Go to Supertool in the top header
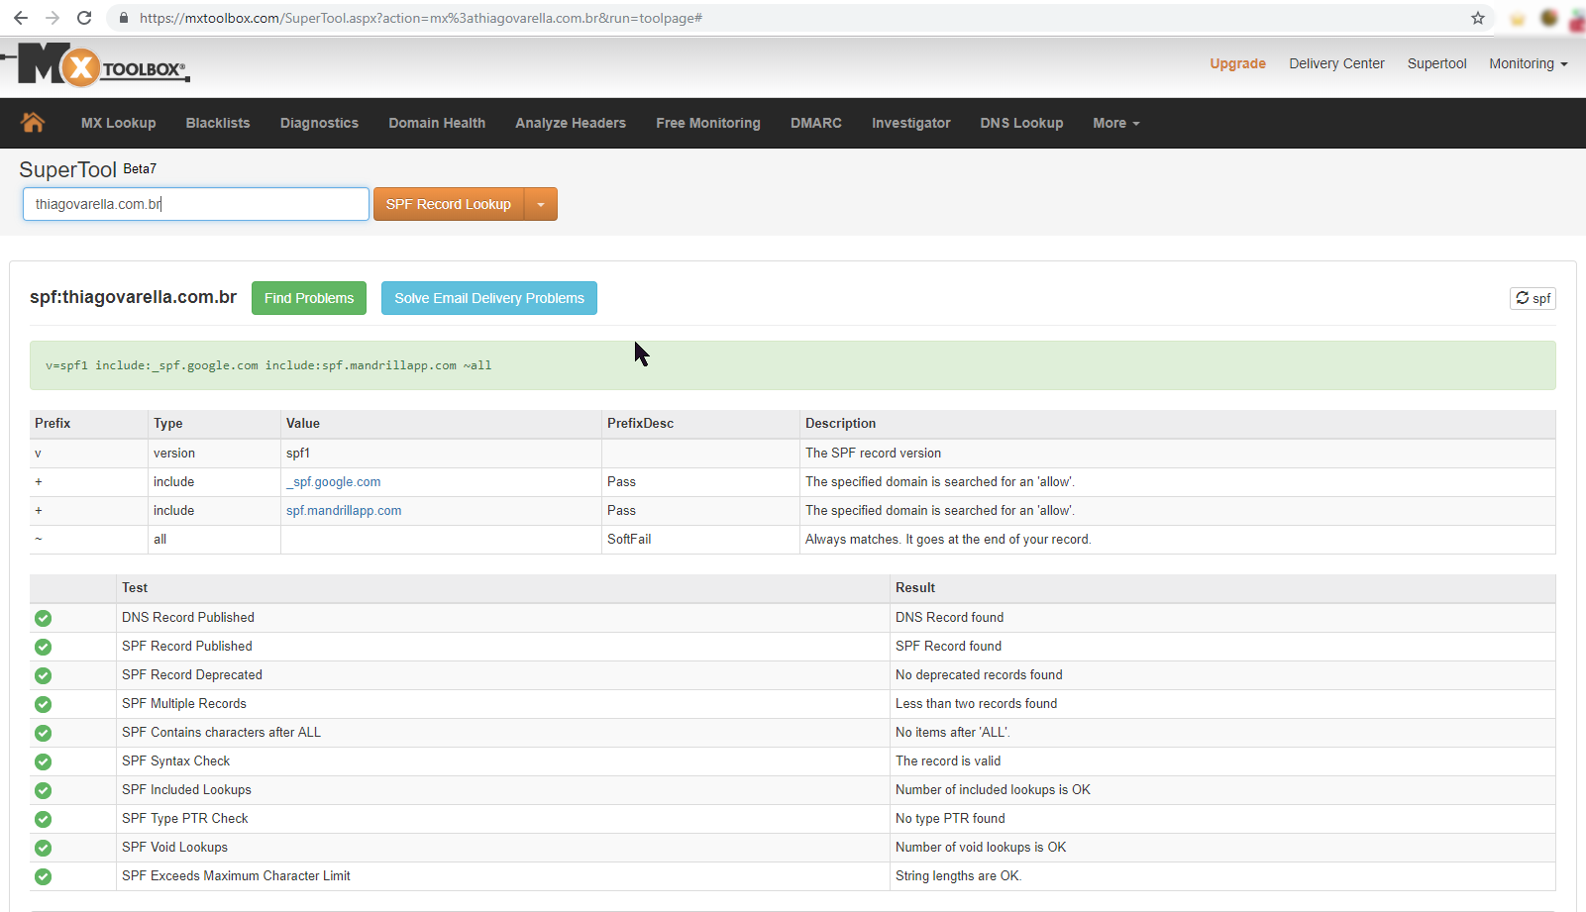The height and width of the screenshot is (912, 1586). tap(1436, 63)
